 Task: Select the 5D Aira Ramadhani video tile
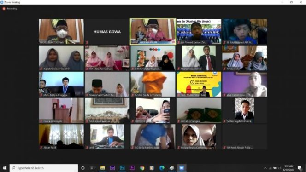(x=107, y=58)
